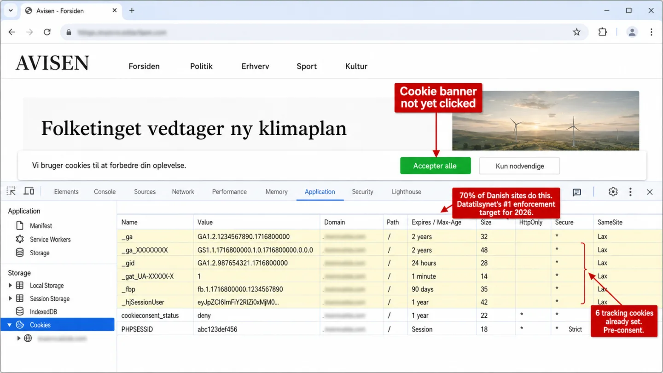663x373 pixels.
Task: Bookmark this page with the star icon
Action: [x=576, y=32]
